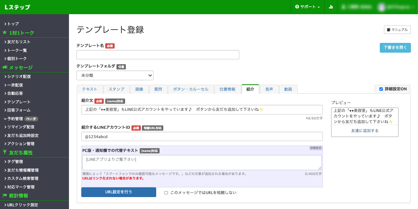Screen dimensions: 418x209
Task: Open the テンプレートフォルダ dropdown showing 未分類
Action: (x=115, y=75)
